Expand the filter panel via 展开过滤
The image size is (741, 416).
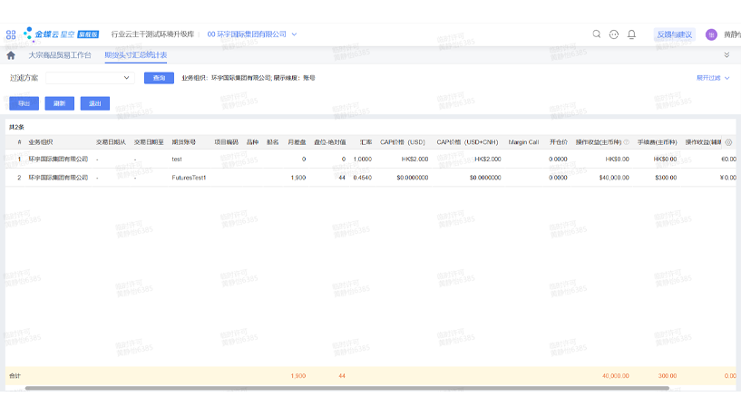(x=712, y=78)
